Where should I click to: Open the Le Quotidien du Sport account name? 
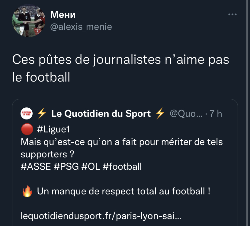point(101,113)
